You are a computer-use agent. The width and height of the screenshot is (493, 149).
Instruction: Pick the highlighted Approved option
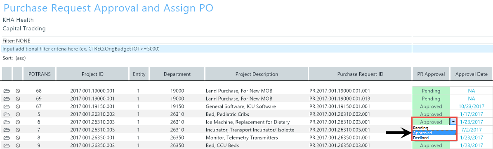[x=434, y=133]
